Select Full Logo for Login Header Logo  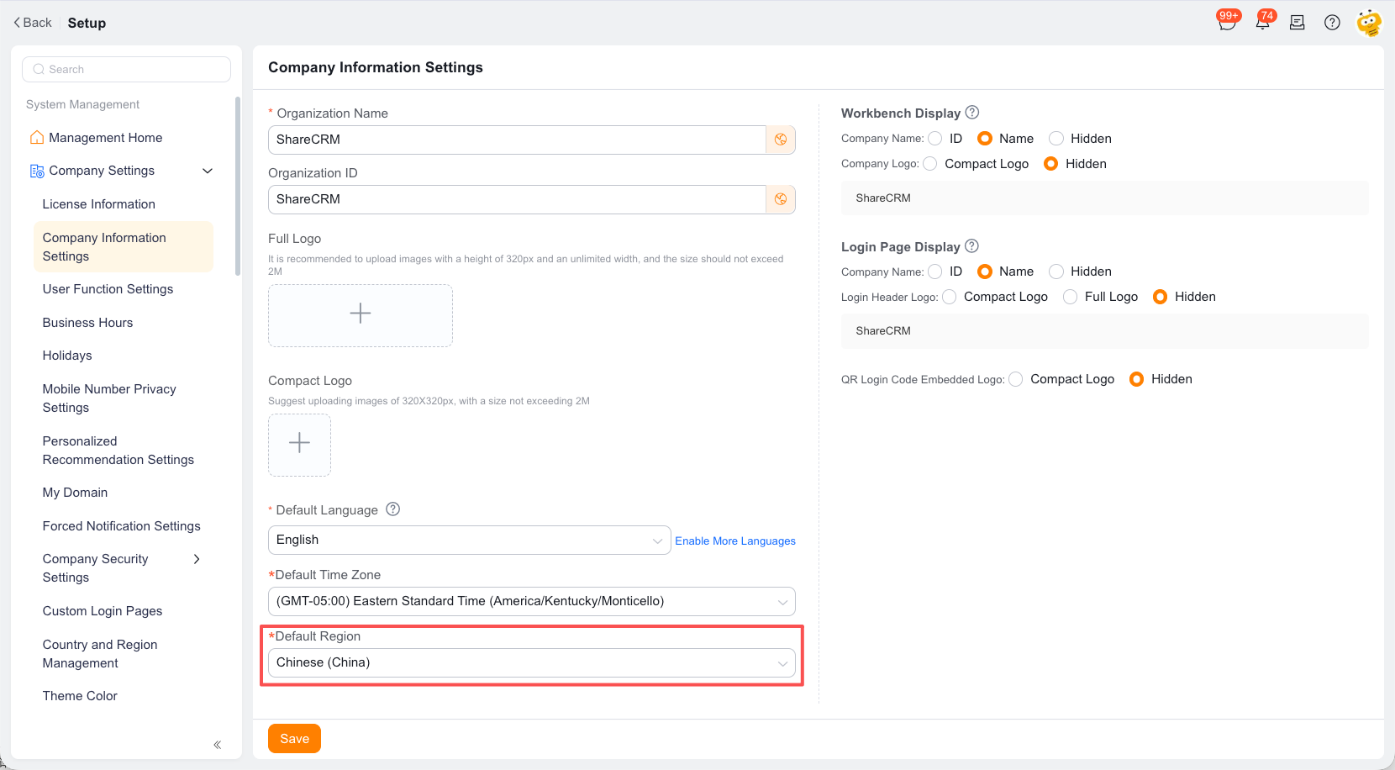click(x=1071, y=297)
